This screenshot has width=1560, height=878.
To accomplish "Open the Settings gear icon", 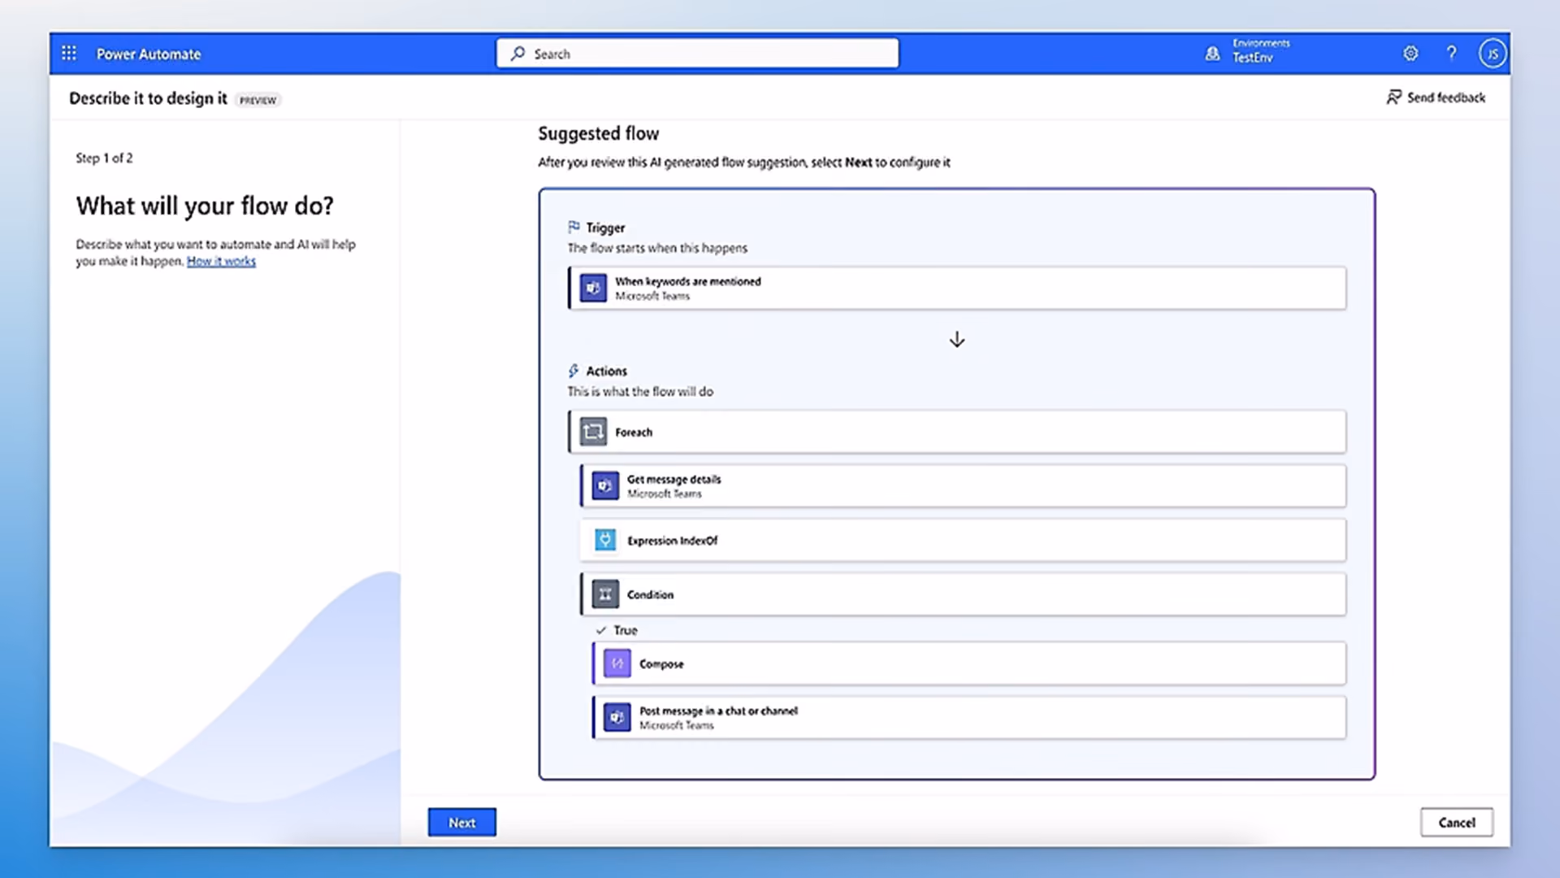I will 1410,53.
